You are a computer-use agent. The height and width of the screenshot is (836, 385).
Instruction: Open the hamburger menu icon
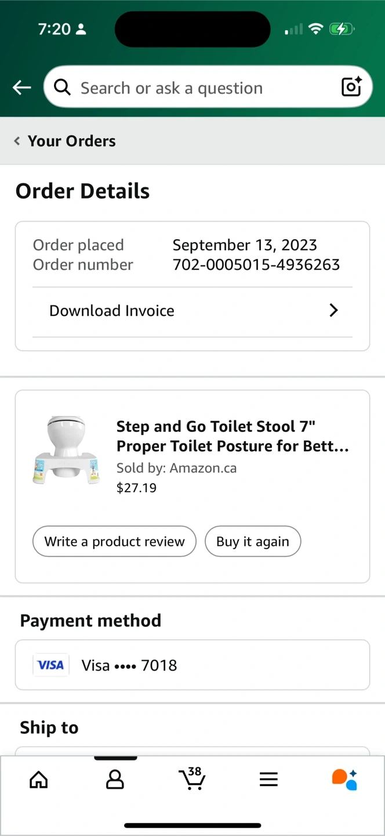(x=268, y=779)
